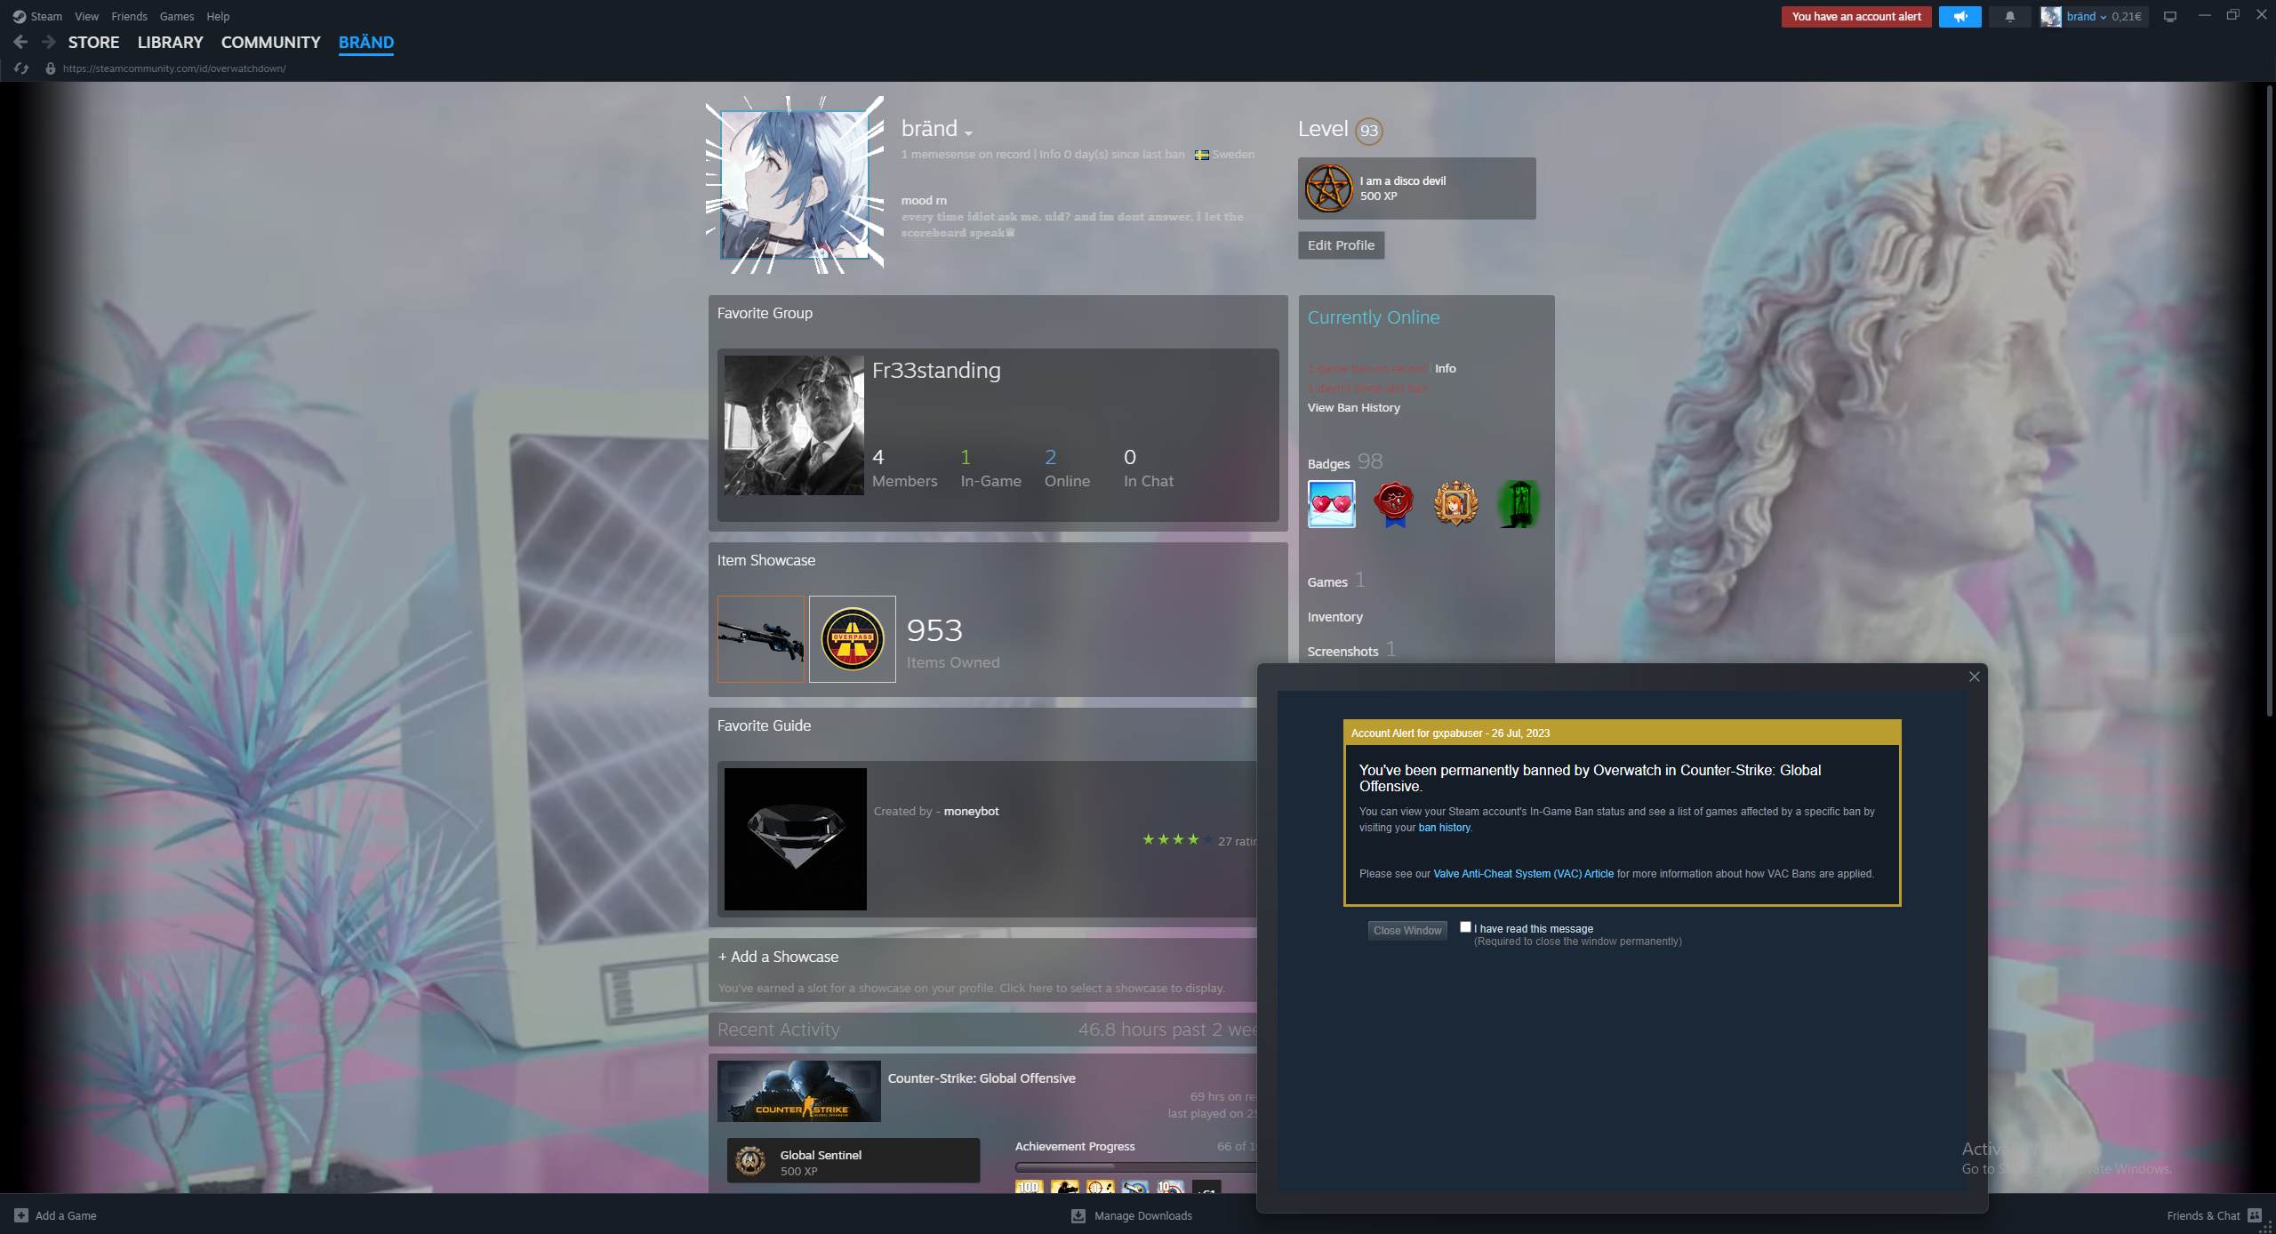The height and width of the screenshot is (1234, 2276).
Task: Click the blue announcements megaphone icon
Action: click(1959, 17)
